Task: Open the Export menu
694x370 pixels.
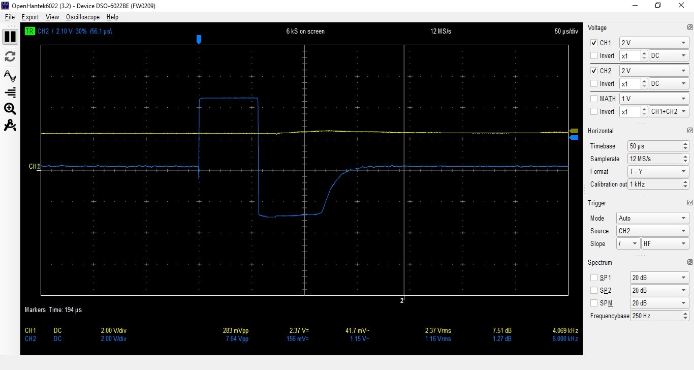Action: click(x=30, y=17)
